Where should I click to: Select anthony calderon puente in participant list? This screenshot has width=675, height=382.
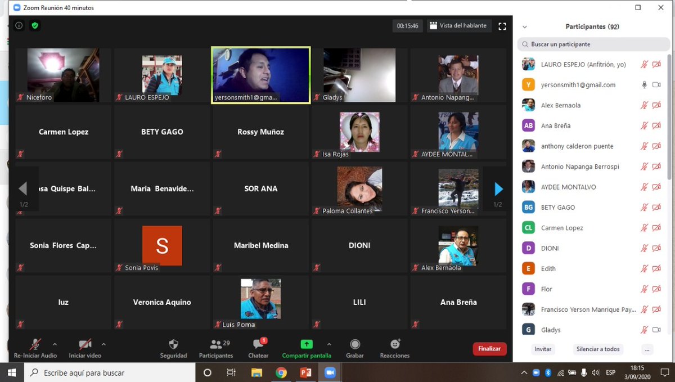pos(592,146)
